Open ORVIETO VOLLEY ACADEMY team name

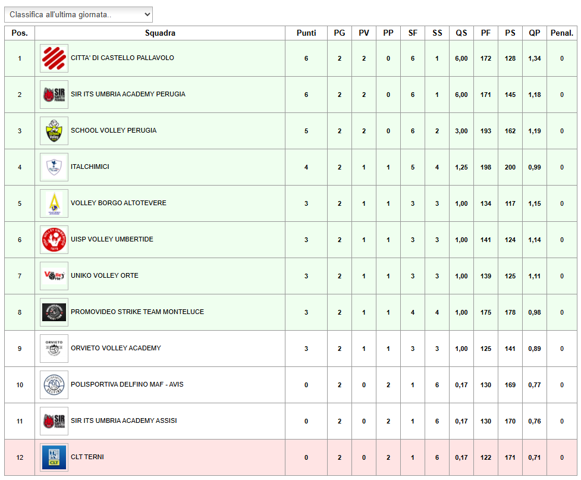coord(115,349)
